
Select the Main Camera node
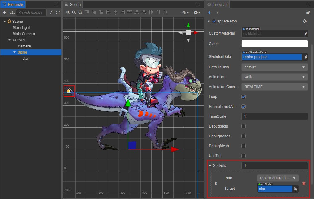click(24, 34)
